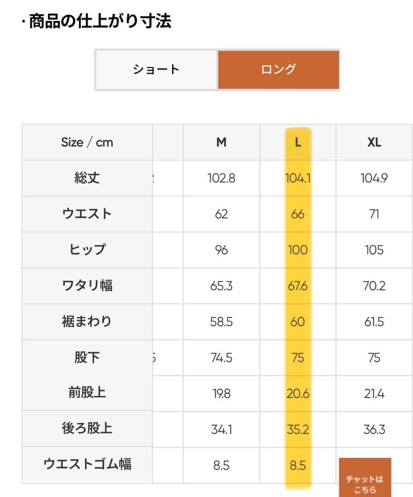Select the 後ろ股上 row label
The height and width of the screenshot is (497, 413).
(87, 428)
